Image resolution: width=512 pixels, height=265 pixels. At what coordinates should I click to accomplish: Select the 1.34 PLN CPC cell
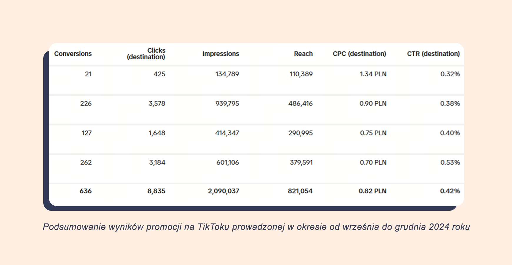pyautogui.click(x=373, y=74)
